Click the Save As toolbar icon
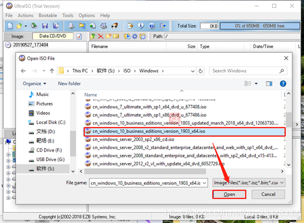 (x=56, y=26)
